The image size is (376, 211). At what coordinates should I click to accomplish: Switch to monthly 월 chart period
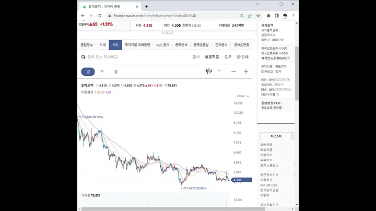[x=116, y=72]
